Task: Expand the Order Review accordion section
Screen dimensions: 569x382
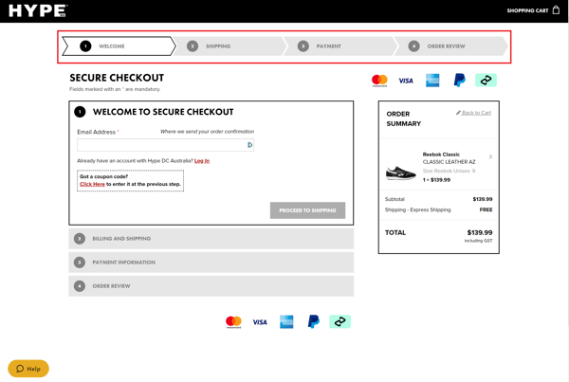Action: (211, 286)
